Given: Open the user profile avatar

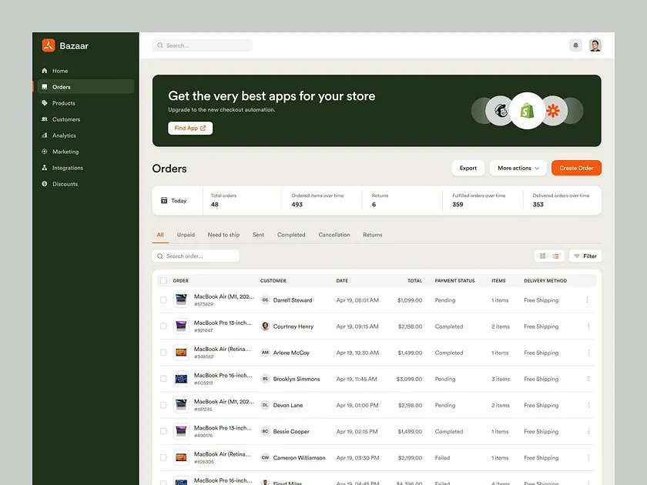Looking at the screenshot, I should [x=595, y=45].
